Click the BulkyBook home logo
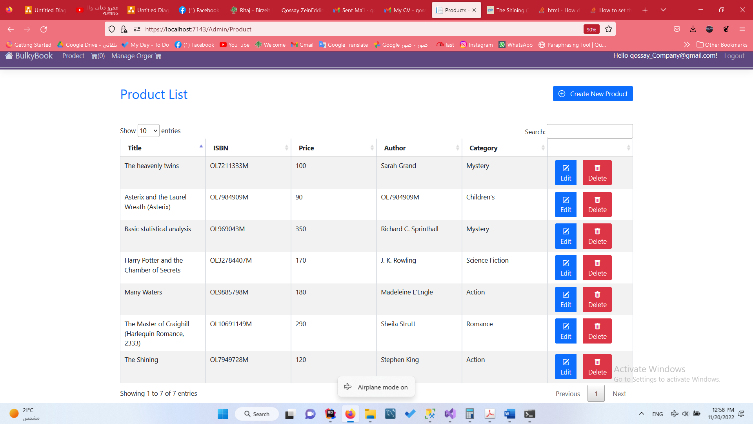The height and width of the screenshot is (424, 753). [29, 56]
